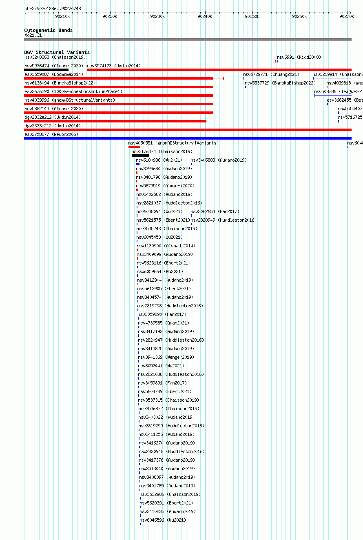Select nsv5882143 (Almarri2020) label
Viewport: 363px width, 540px height.
[x=53, y=109]
